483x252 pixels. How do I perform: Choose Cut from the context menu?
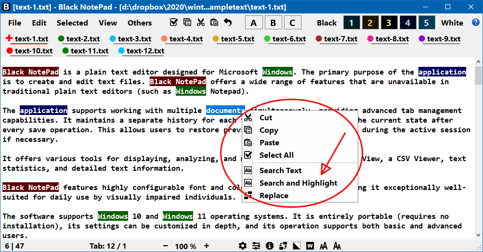(x=300, y=117)
